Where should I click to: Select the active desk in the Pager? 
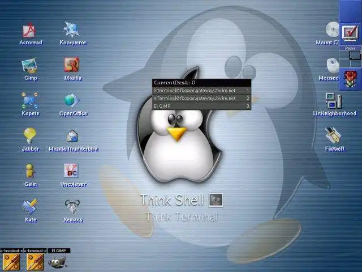pos(356,56)
